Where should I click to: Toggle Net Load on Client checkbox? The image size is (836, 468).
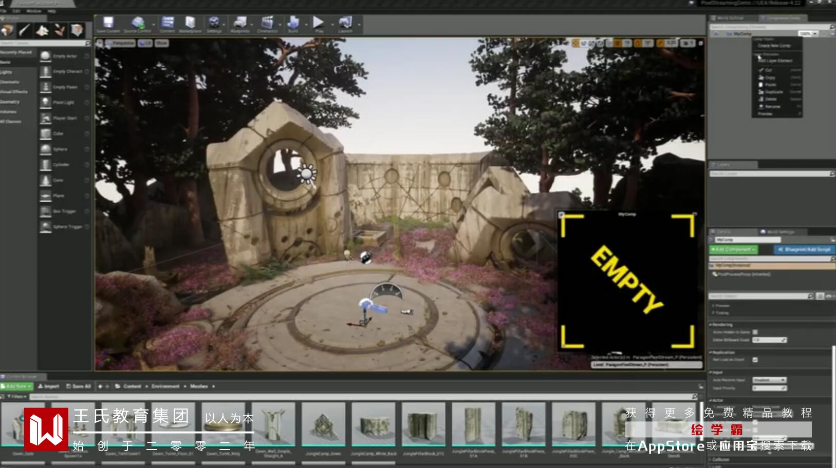point(755,360)
